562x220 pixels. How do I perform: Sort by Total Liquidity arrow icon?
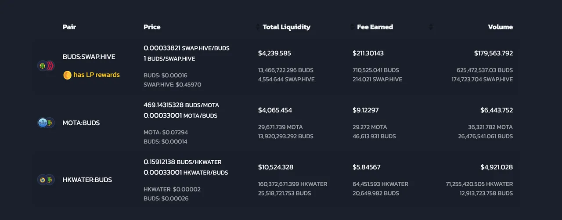(258, 27)
